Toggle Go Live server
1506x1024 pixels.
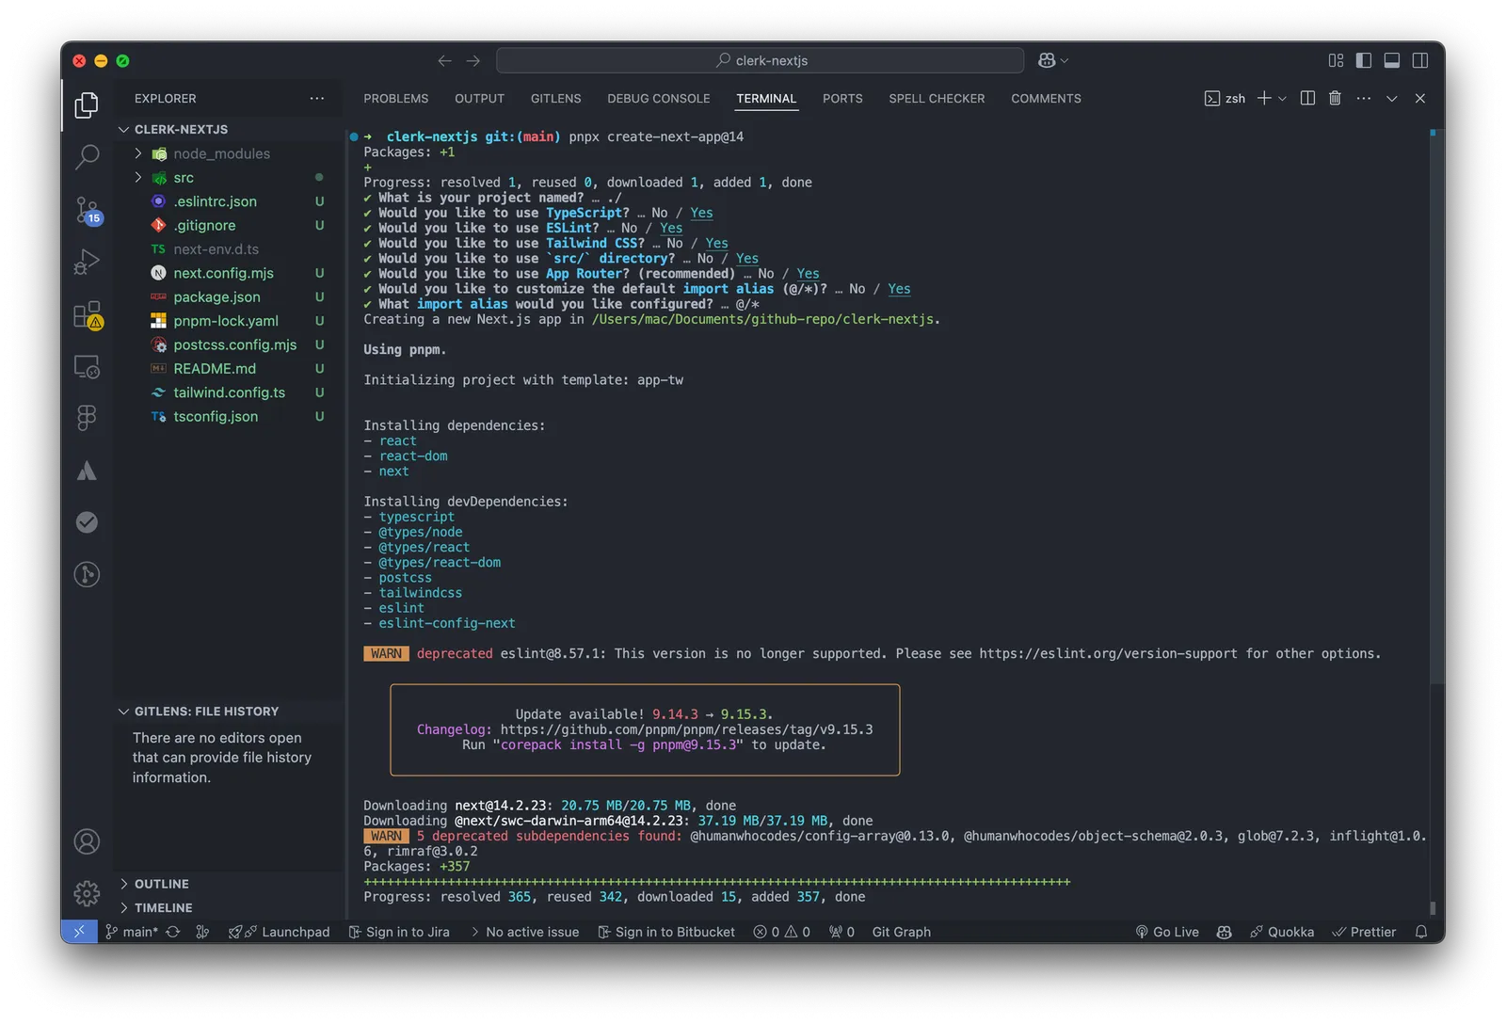1167,932
